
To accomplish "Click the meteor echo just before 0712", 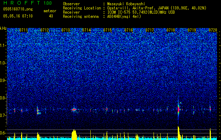I will 38,111.
